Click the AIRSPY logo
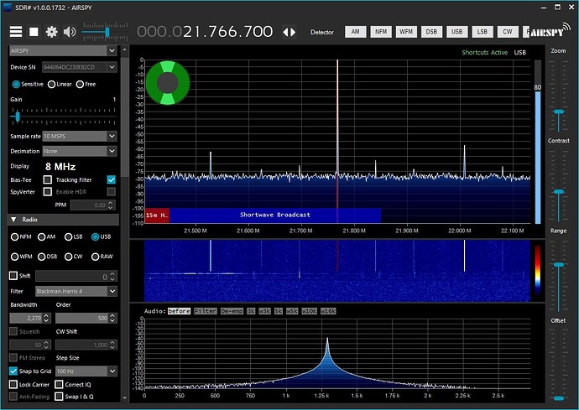Viewport: 579px width, 410px height. (545, 32)
